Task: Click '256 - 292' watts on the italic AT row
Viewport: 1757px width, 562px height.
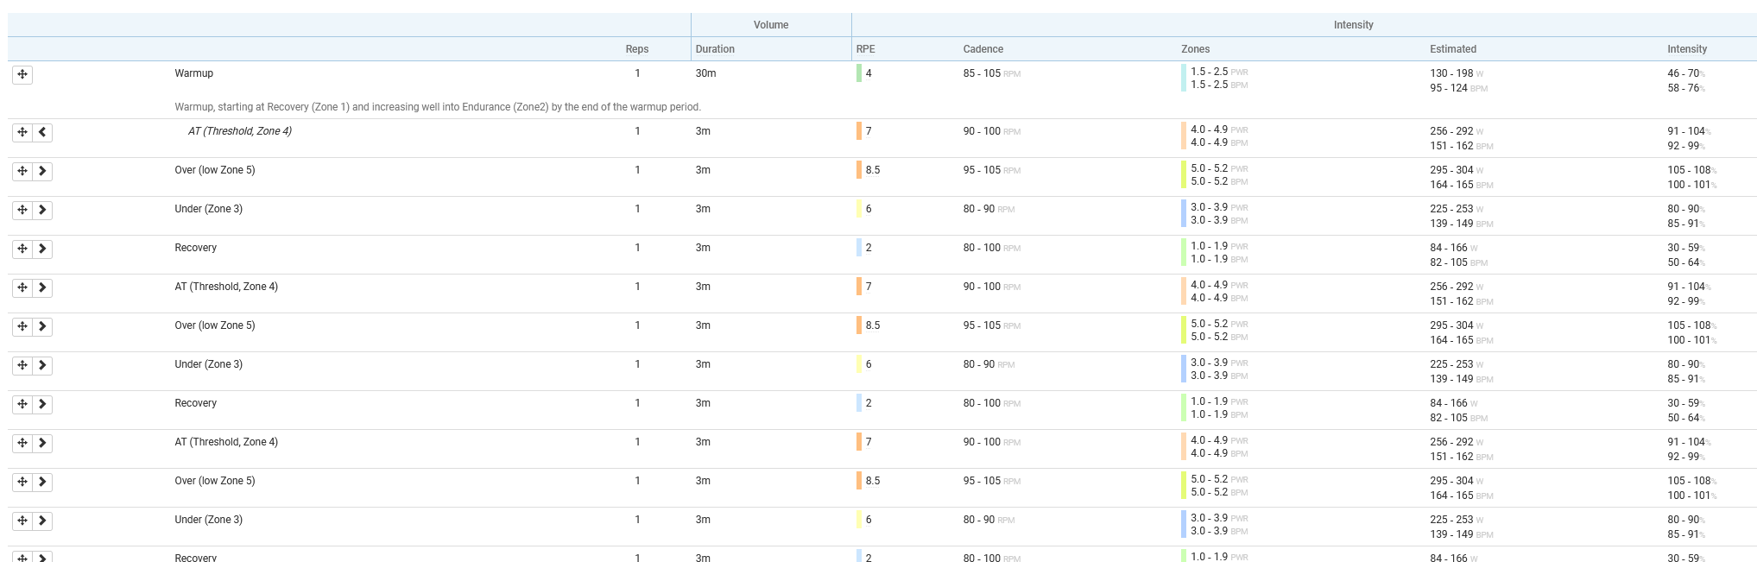Action: [1451, 131]
